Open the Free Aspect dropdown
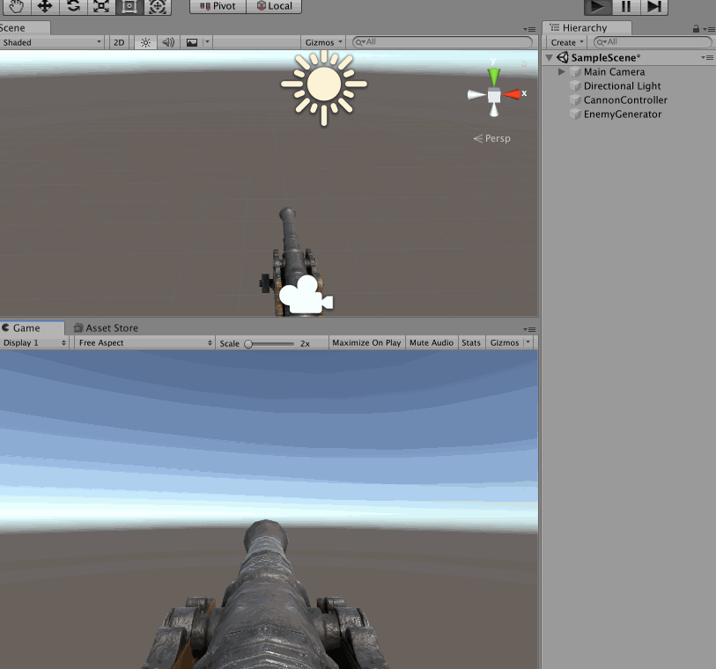 [144, 343]
